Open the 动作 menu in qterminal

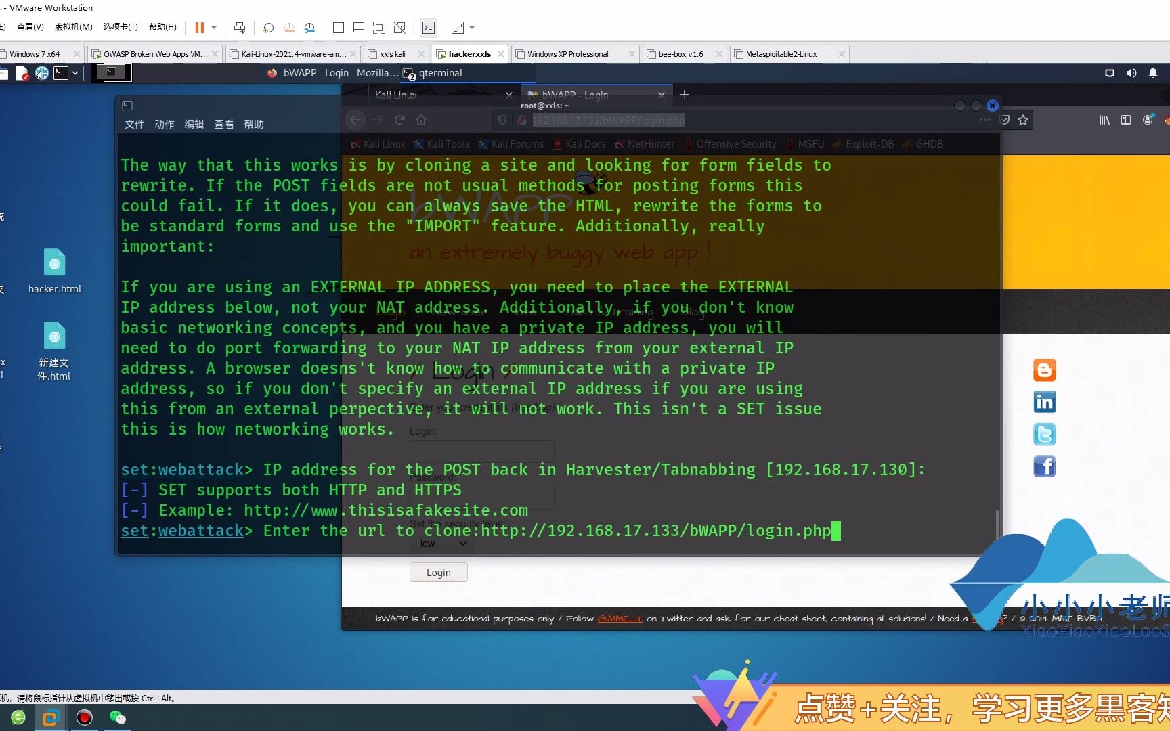click(x=164, y=125)
